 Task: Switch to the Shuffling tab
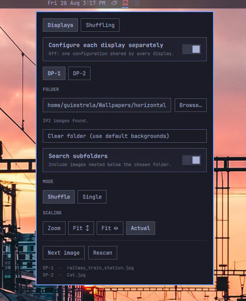[100, 25]
